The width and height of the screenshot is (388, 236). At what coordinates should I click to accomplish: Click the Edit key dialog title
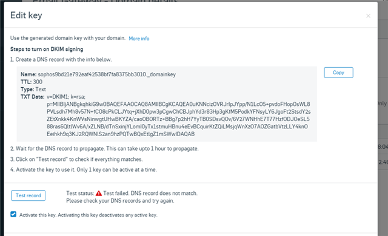[x=26, y=15]
